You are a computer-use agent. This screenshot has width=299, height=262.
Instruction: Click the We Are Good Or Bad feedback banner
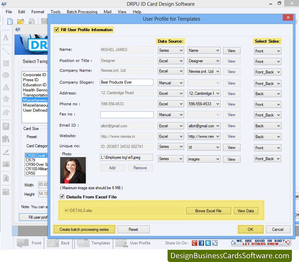260,242
